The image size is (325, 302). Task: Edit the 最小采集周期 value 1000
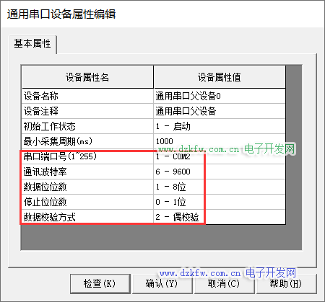220,141
